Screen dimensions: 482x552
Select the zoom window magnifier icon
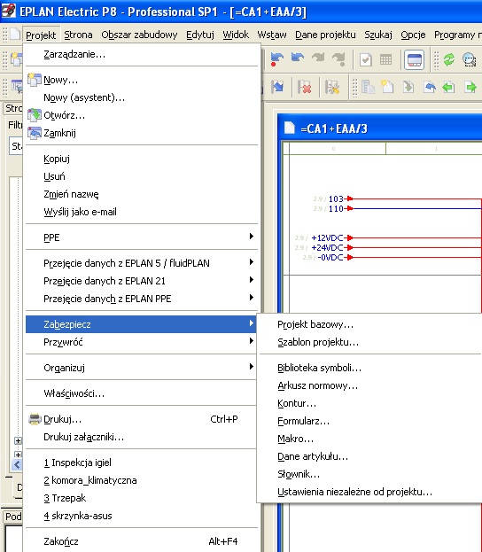tap(470, 59)
